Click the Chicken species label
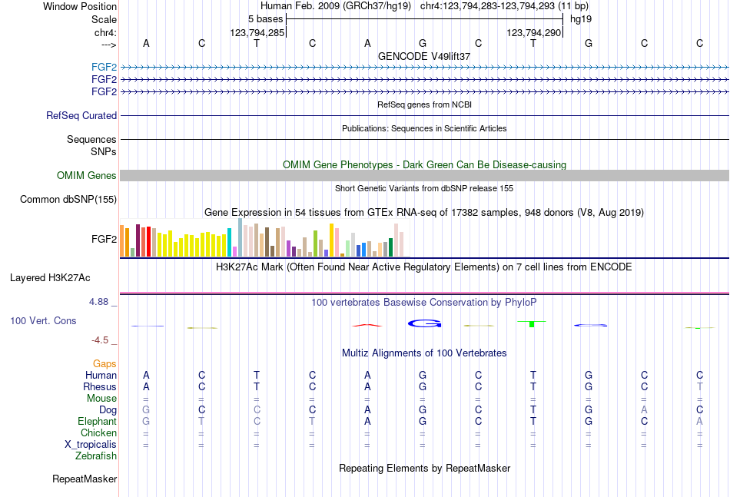Viewport: 730px width, 497px height. (98, 432)
